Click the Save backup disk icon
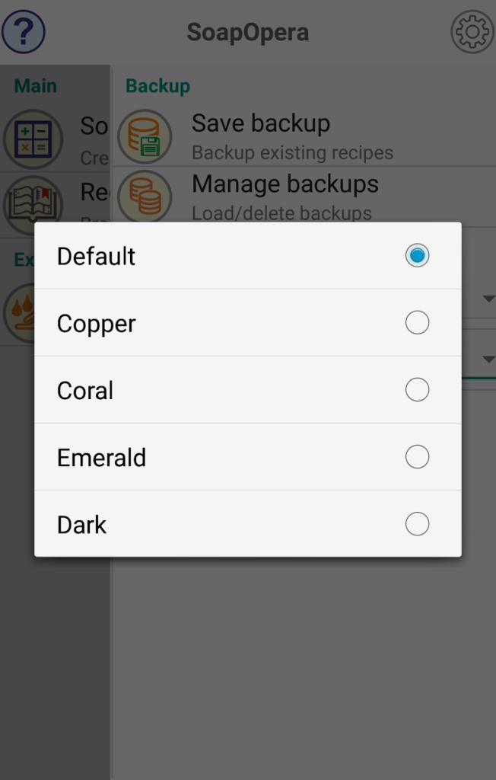Screen dimensions: 496x780 point(145,137)
